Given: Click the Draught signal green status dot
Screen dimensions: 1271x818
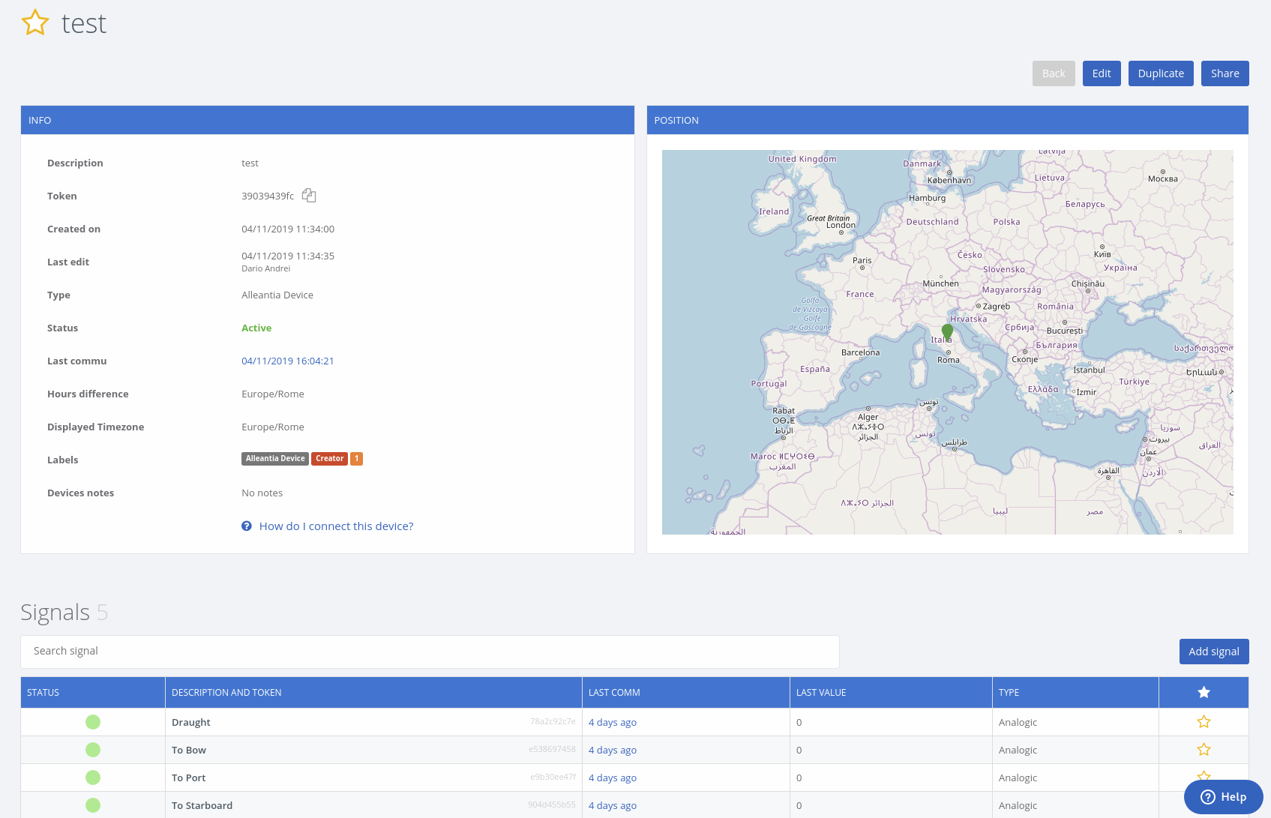Looking at the screenshot, I should point(93,722).
